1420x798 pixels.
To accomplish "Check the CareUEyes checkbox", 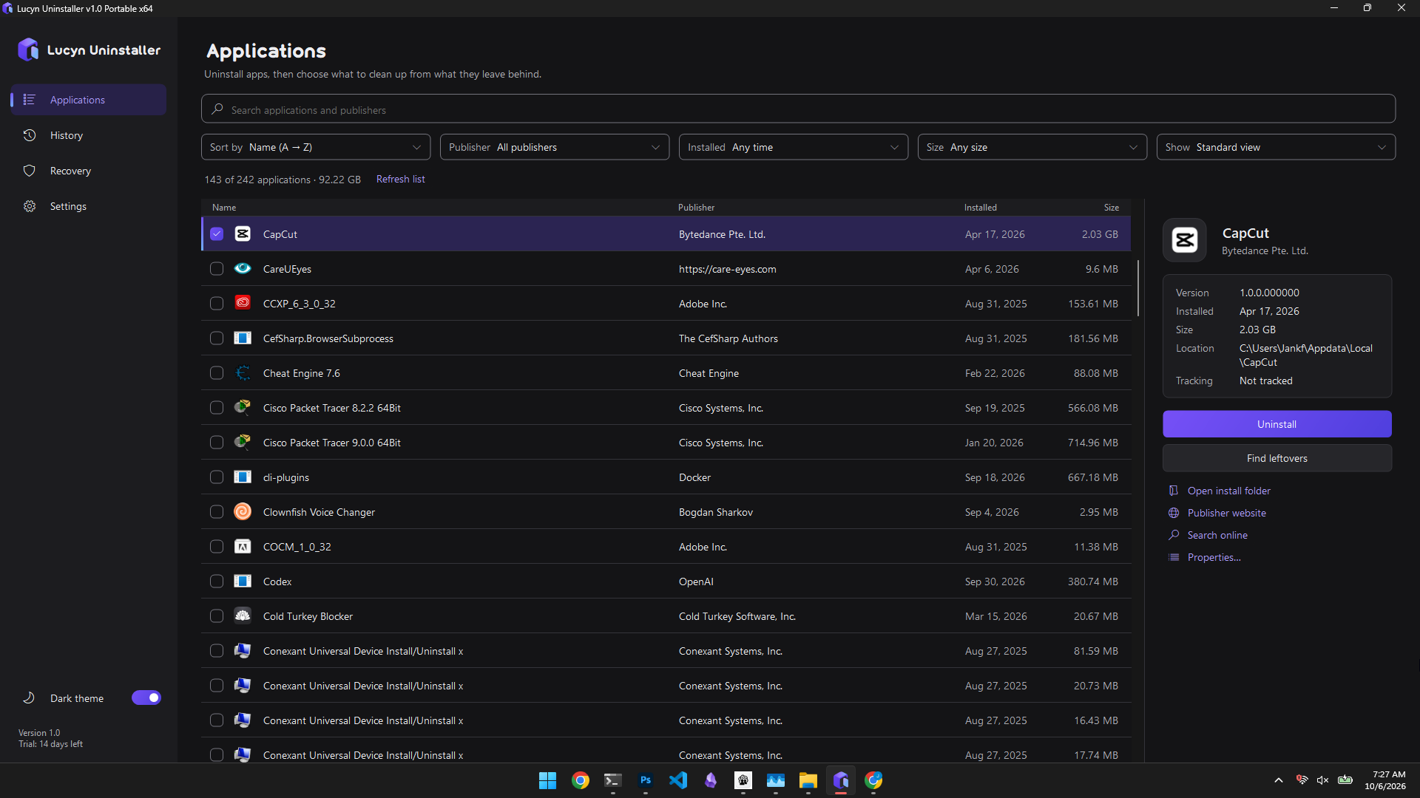I will pos(217,268).
